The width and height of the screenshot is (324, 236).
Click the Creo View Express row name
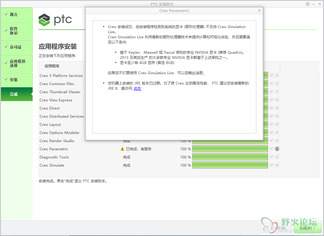click(x=56, y=100)
